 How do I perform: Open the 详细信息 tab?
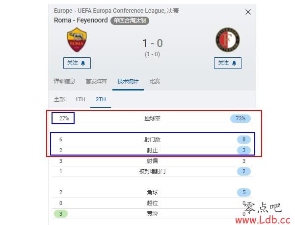pos(64,81)
